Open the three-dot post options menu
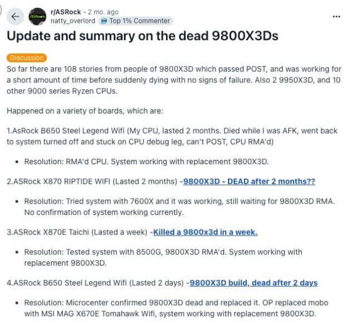The width and height of the screenshot is (347, 323). pos(336,16)
